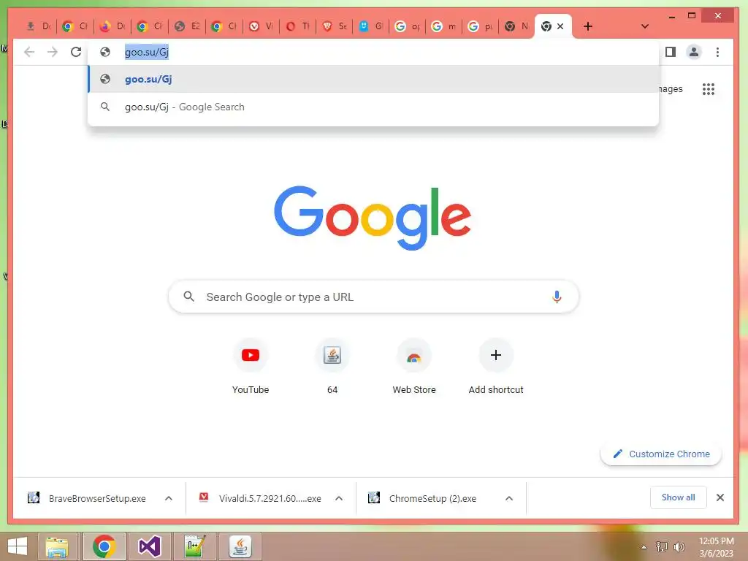Open the Opera tab
748x561 pixels.
click(x=298, y=26)
